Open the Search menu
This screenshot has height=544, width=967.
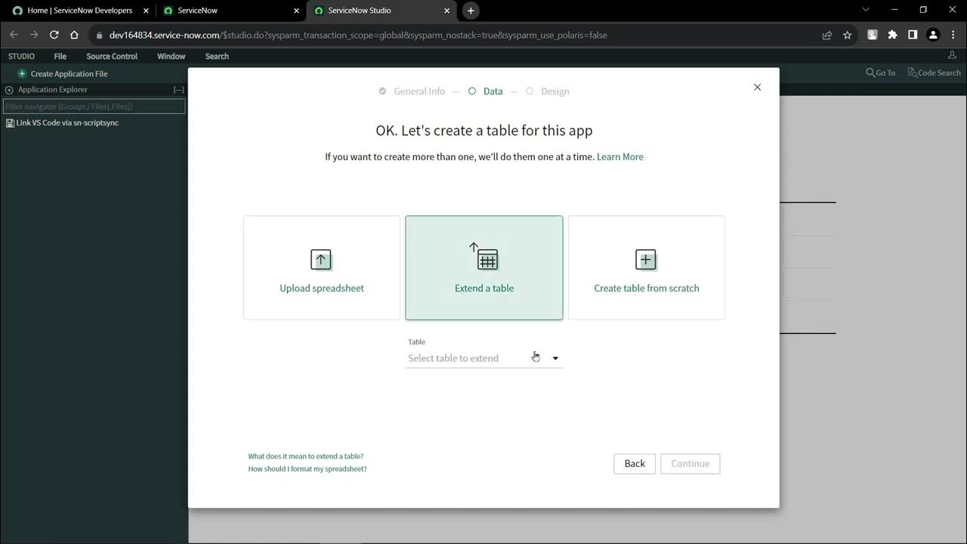click(217, 57)
